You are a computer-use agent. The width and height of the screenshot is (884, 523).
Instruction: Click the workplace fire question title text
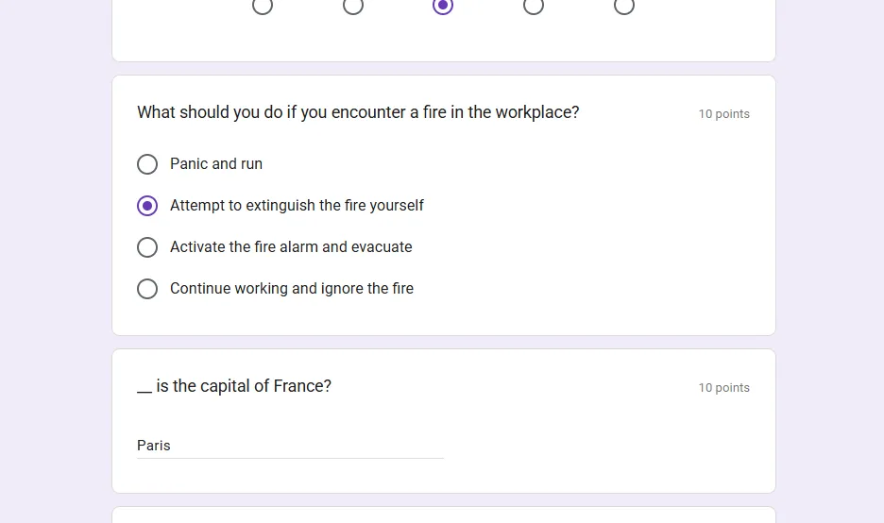click(x=358, y=112)
